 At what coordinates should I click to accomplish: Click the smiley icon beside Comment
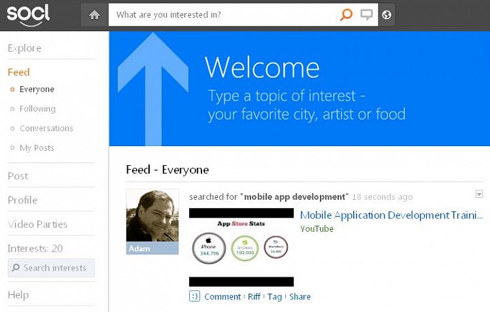195,296
